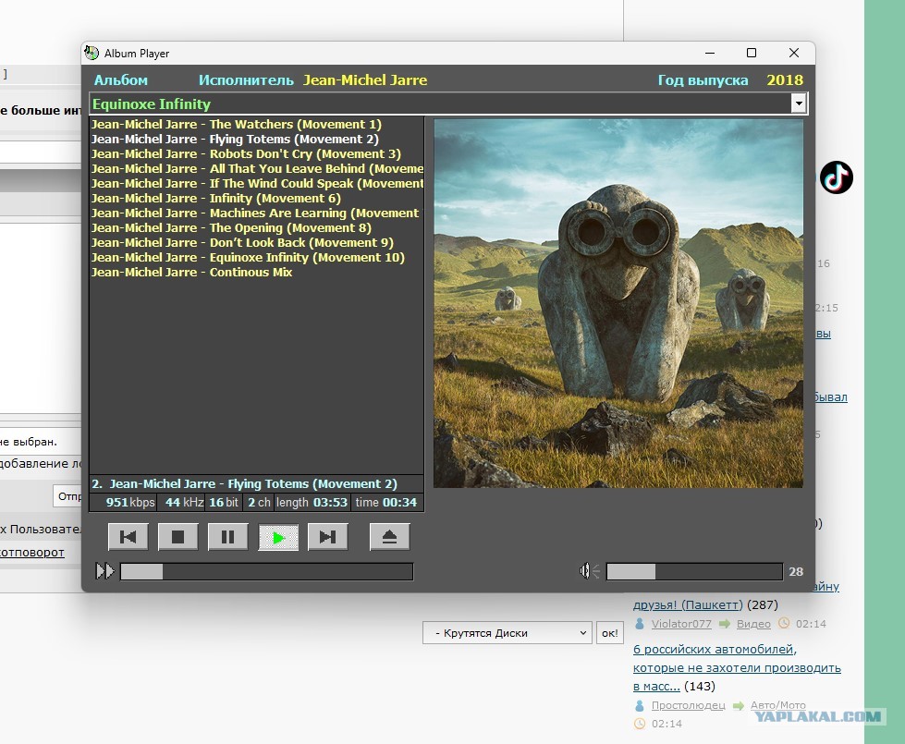This screenshot has height=744, width=905.
Task: Click the green Play button
Action: pos(278,537)
